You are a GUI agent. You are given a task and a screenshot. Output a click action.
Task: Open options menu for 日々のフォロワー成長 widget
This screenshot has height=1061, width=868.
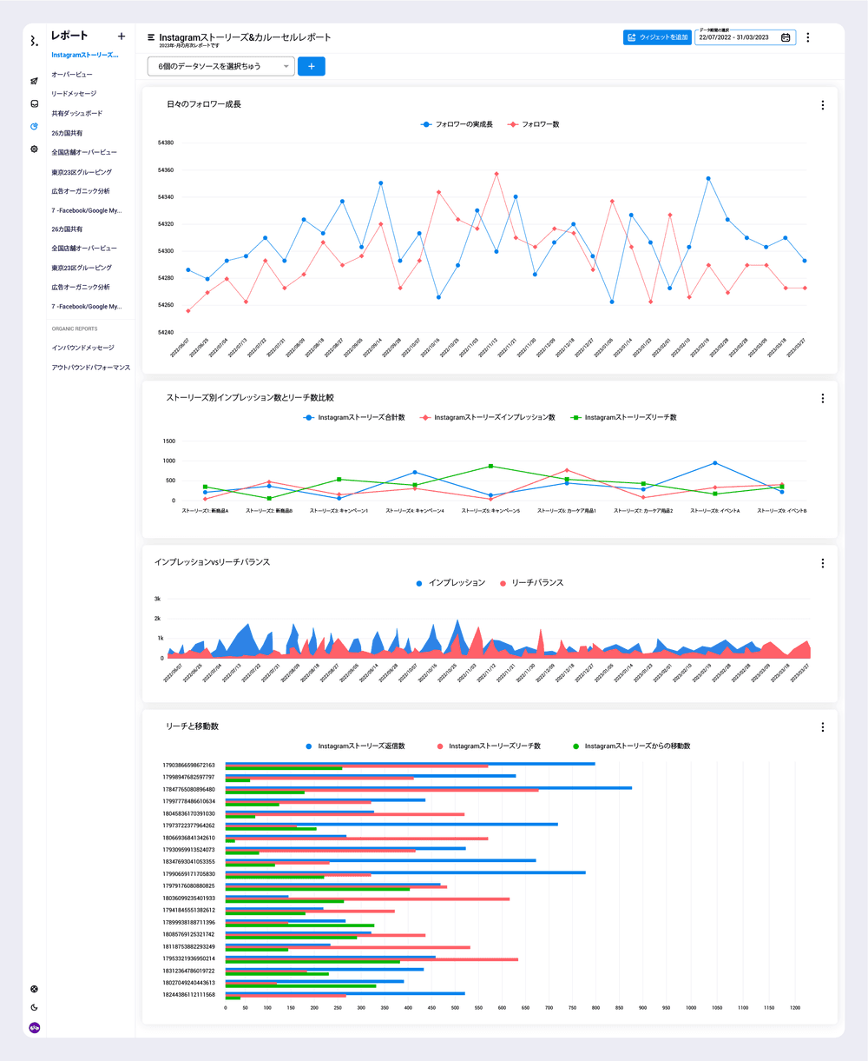click(x=823, y=105)
